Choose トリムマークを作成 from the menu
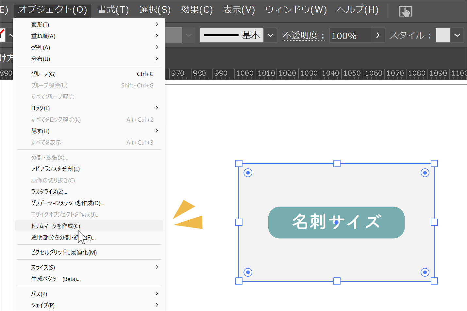This screenshot has height=311, width=467. (x=56, y=226)
